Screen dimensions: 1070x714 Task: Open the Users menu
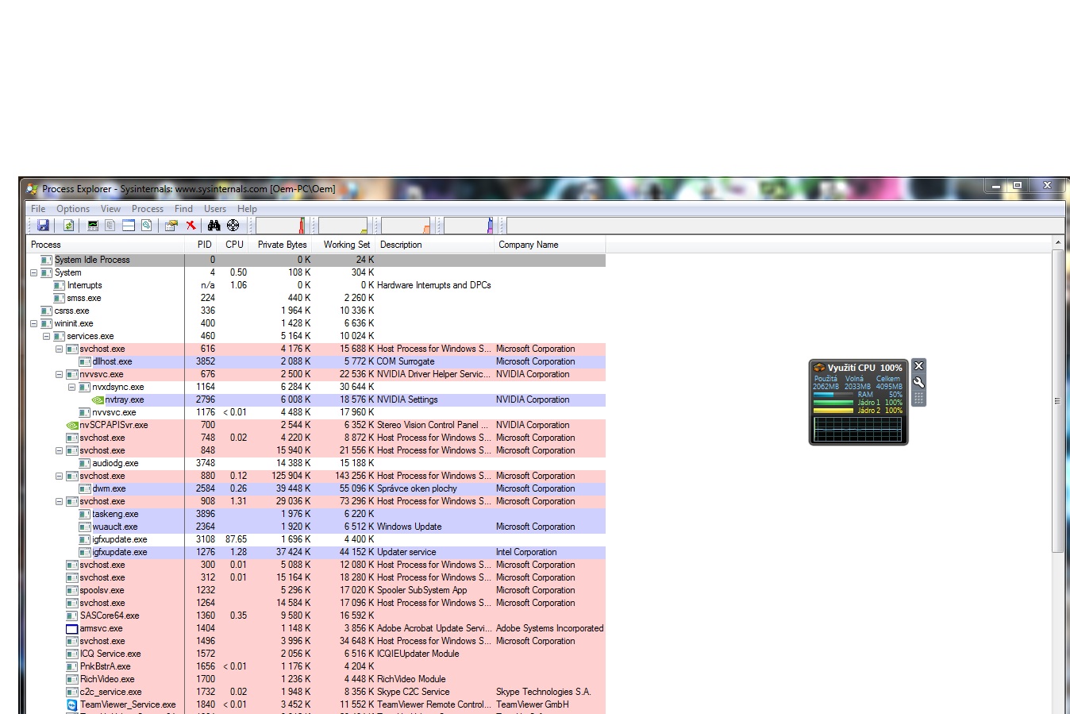tap(215, 209)
